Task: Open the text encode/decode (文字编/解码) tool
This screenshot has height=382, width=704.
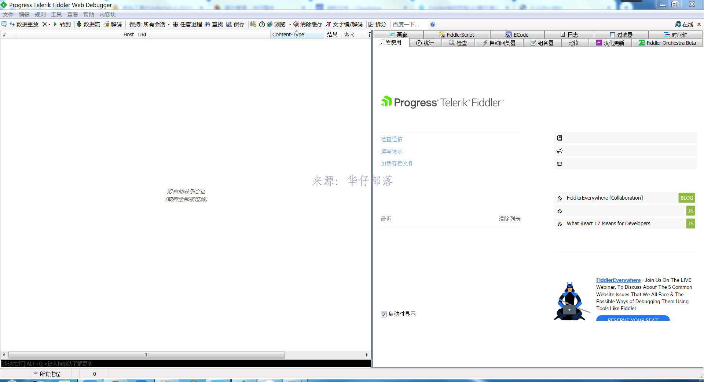Action: [x=344, y=24]
